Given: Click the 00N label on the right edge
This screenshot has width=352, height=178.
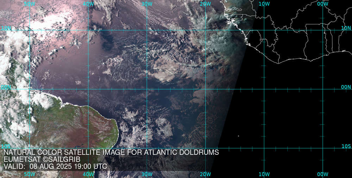Looking at the screenshot, I should pyautogui.click(x=346, y=87).
